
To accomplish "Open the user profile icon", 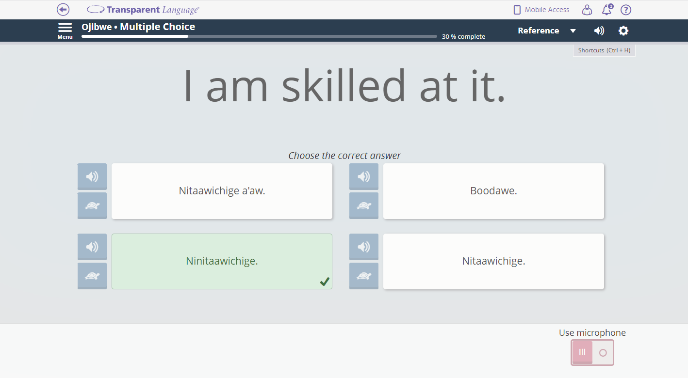I will coord(587,10).
